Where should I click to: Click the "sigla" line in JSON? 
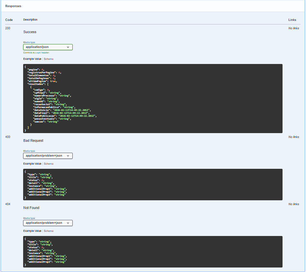(46, 99)
